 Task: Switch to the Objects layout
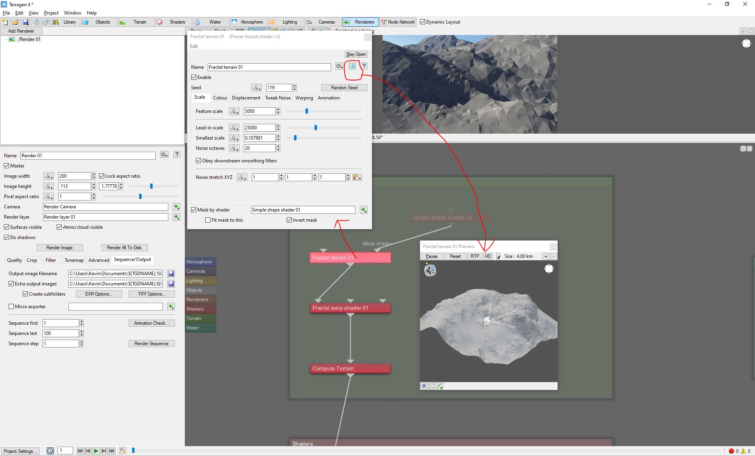pos(98,22)
